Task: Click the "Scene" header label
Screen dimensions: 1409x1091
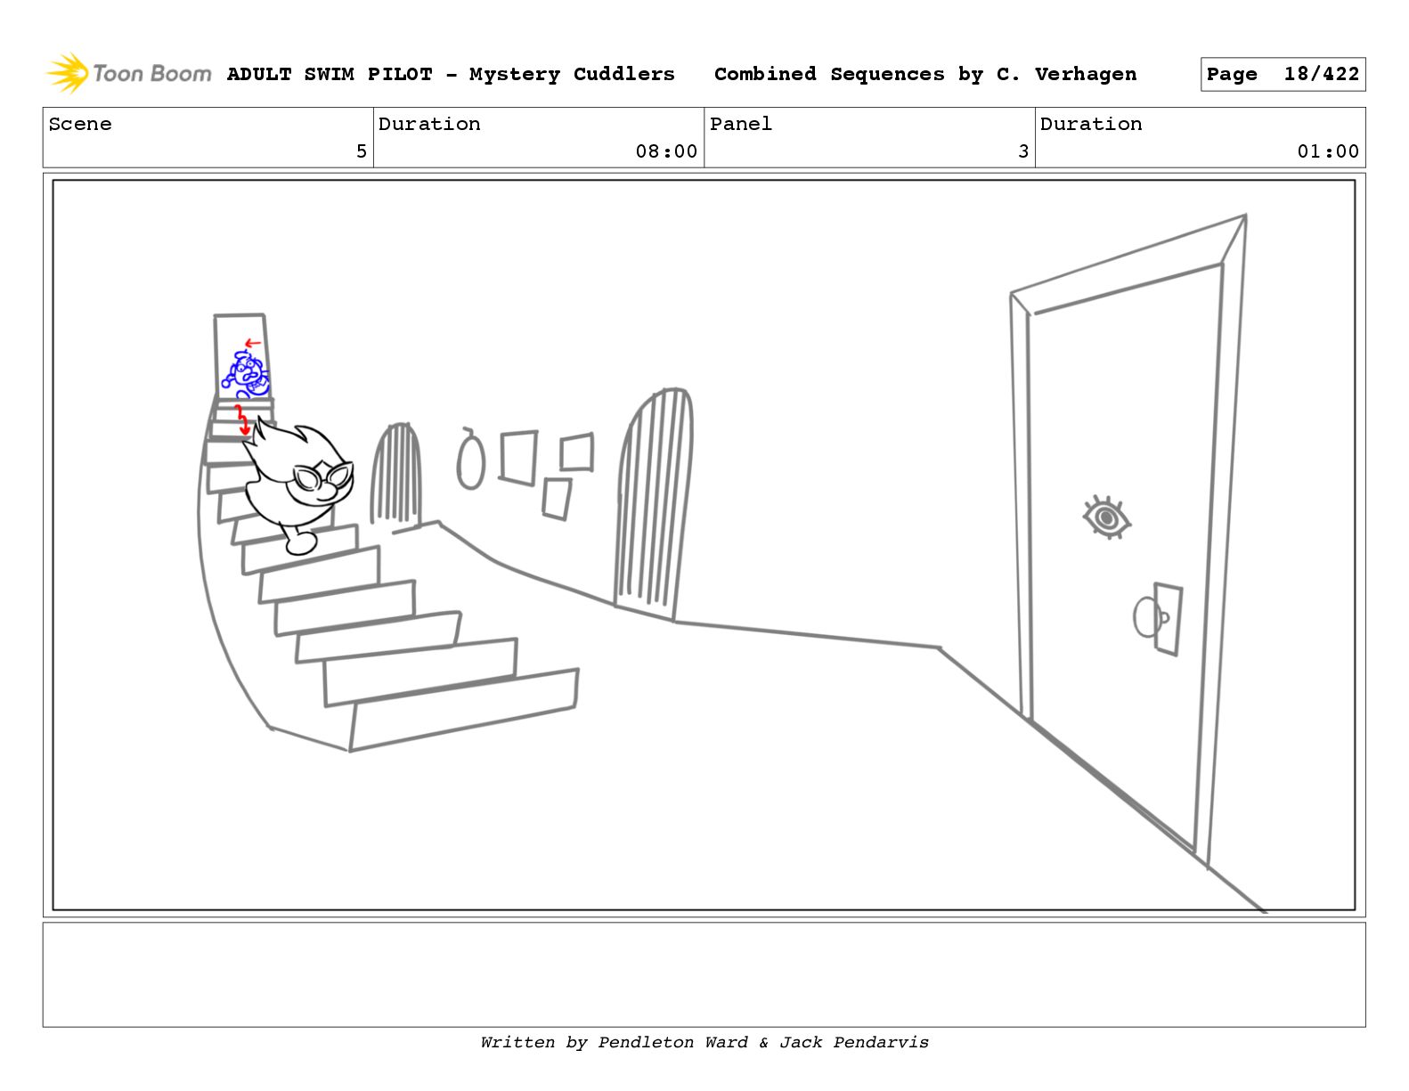Action: point(80,124)
